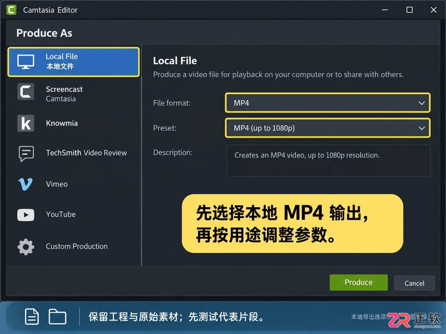The width and height of the screenshot is (446, 334).
Task: Choose Local File destination
Action: point(74,62)
